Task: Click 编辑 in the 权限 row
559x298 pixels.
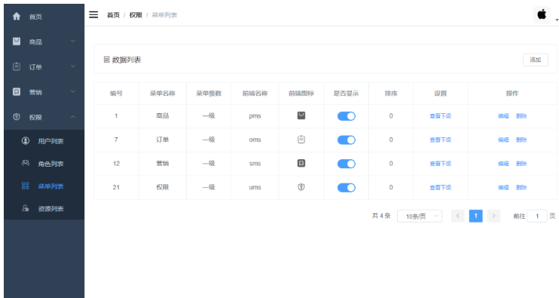Action: pos(503,187)
